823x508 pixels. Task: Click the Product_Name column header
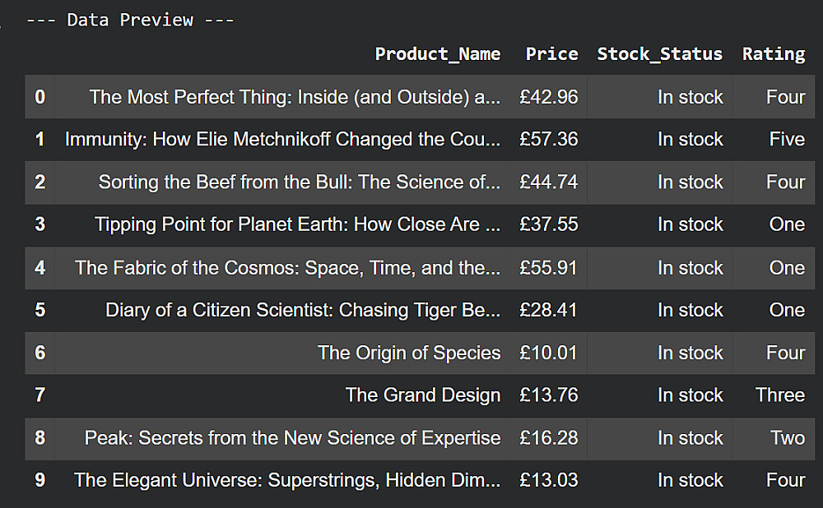tap(437, 54)
